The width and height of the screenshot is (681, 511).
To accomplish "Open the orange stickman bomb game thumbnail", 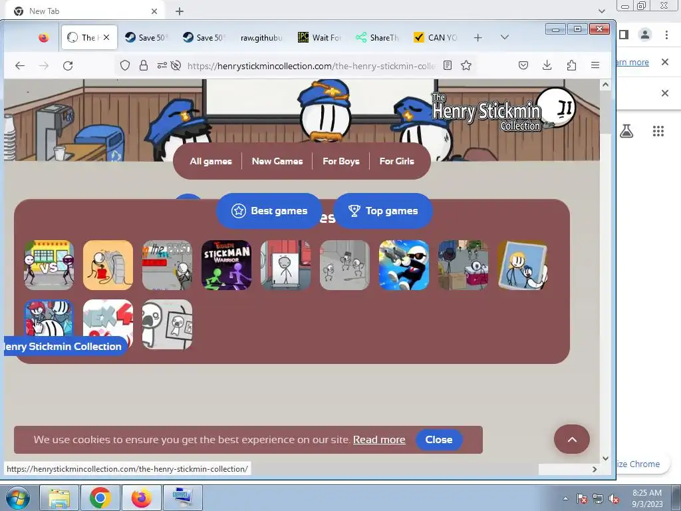I will 108,265.
